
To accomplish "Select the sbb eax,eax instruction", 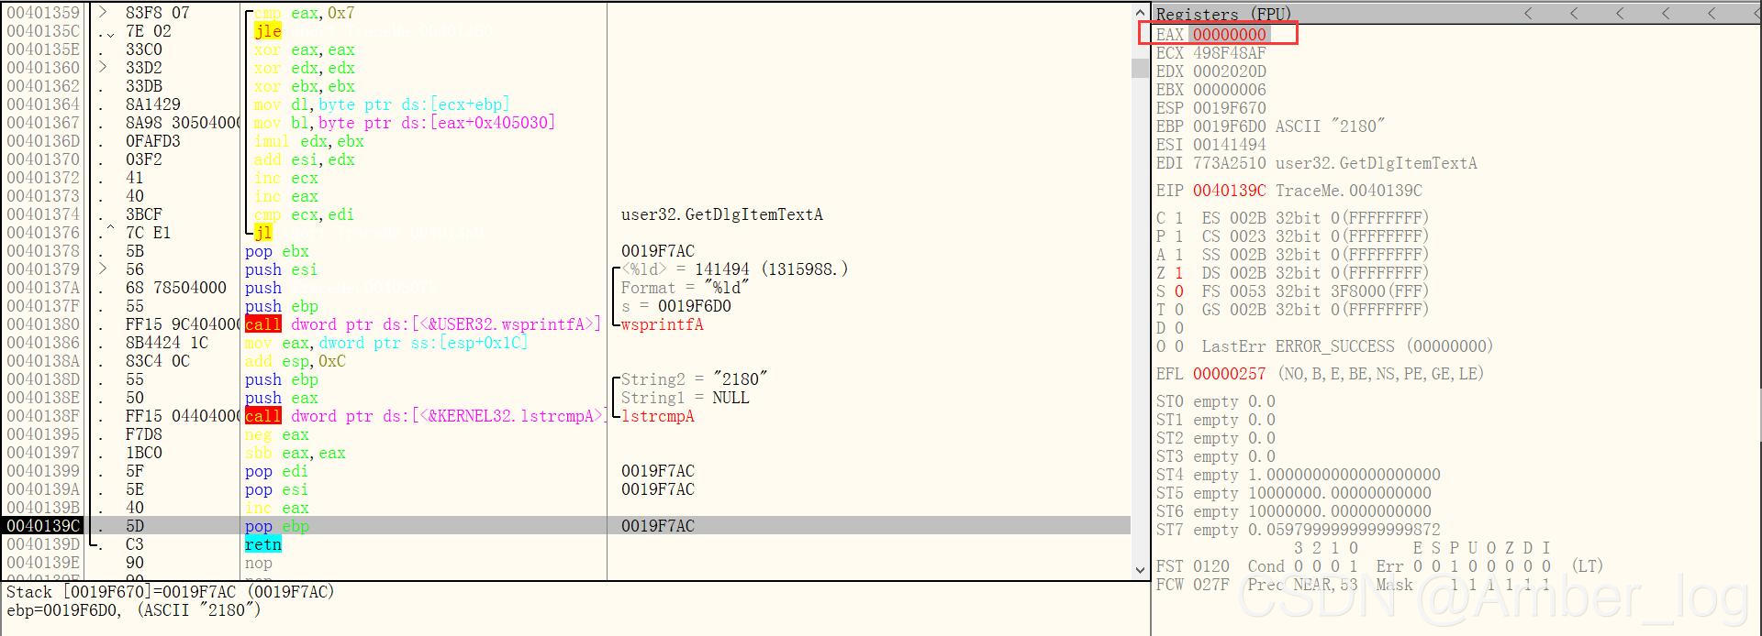I will (x=296, y=453).
